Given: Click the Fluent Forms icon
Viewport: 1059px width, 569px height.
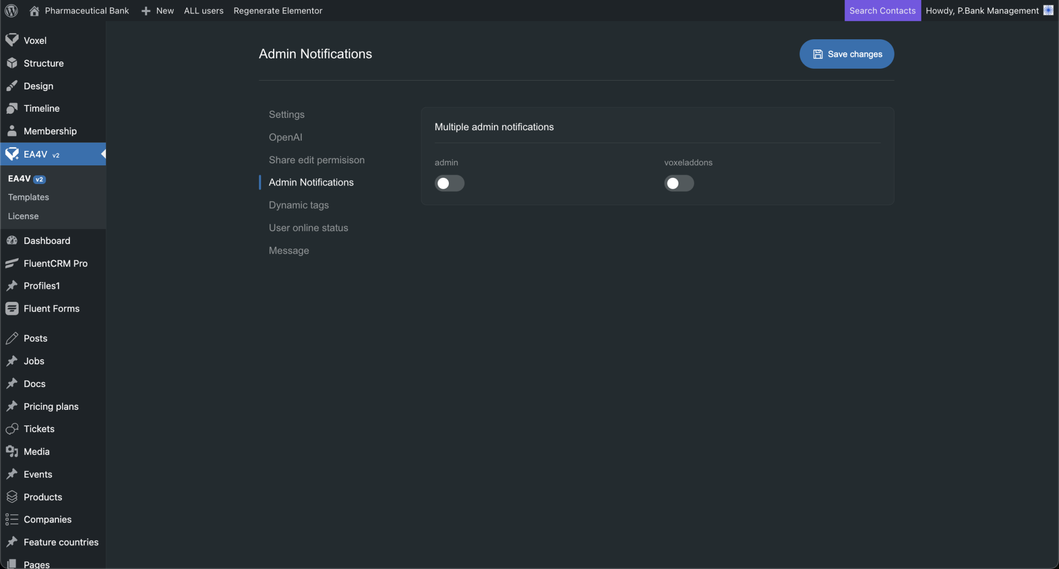Looking at the screenshot, I should [12, 309].
